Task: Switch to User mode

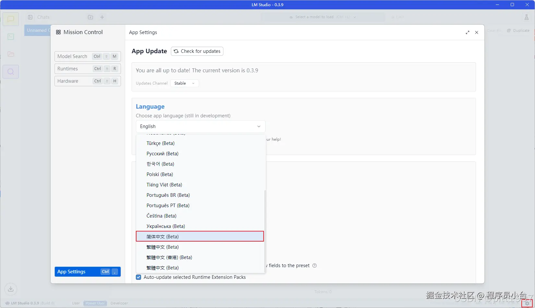Action: coord(76,303)
